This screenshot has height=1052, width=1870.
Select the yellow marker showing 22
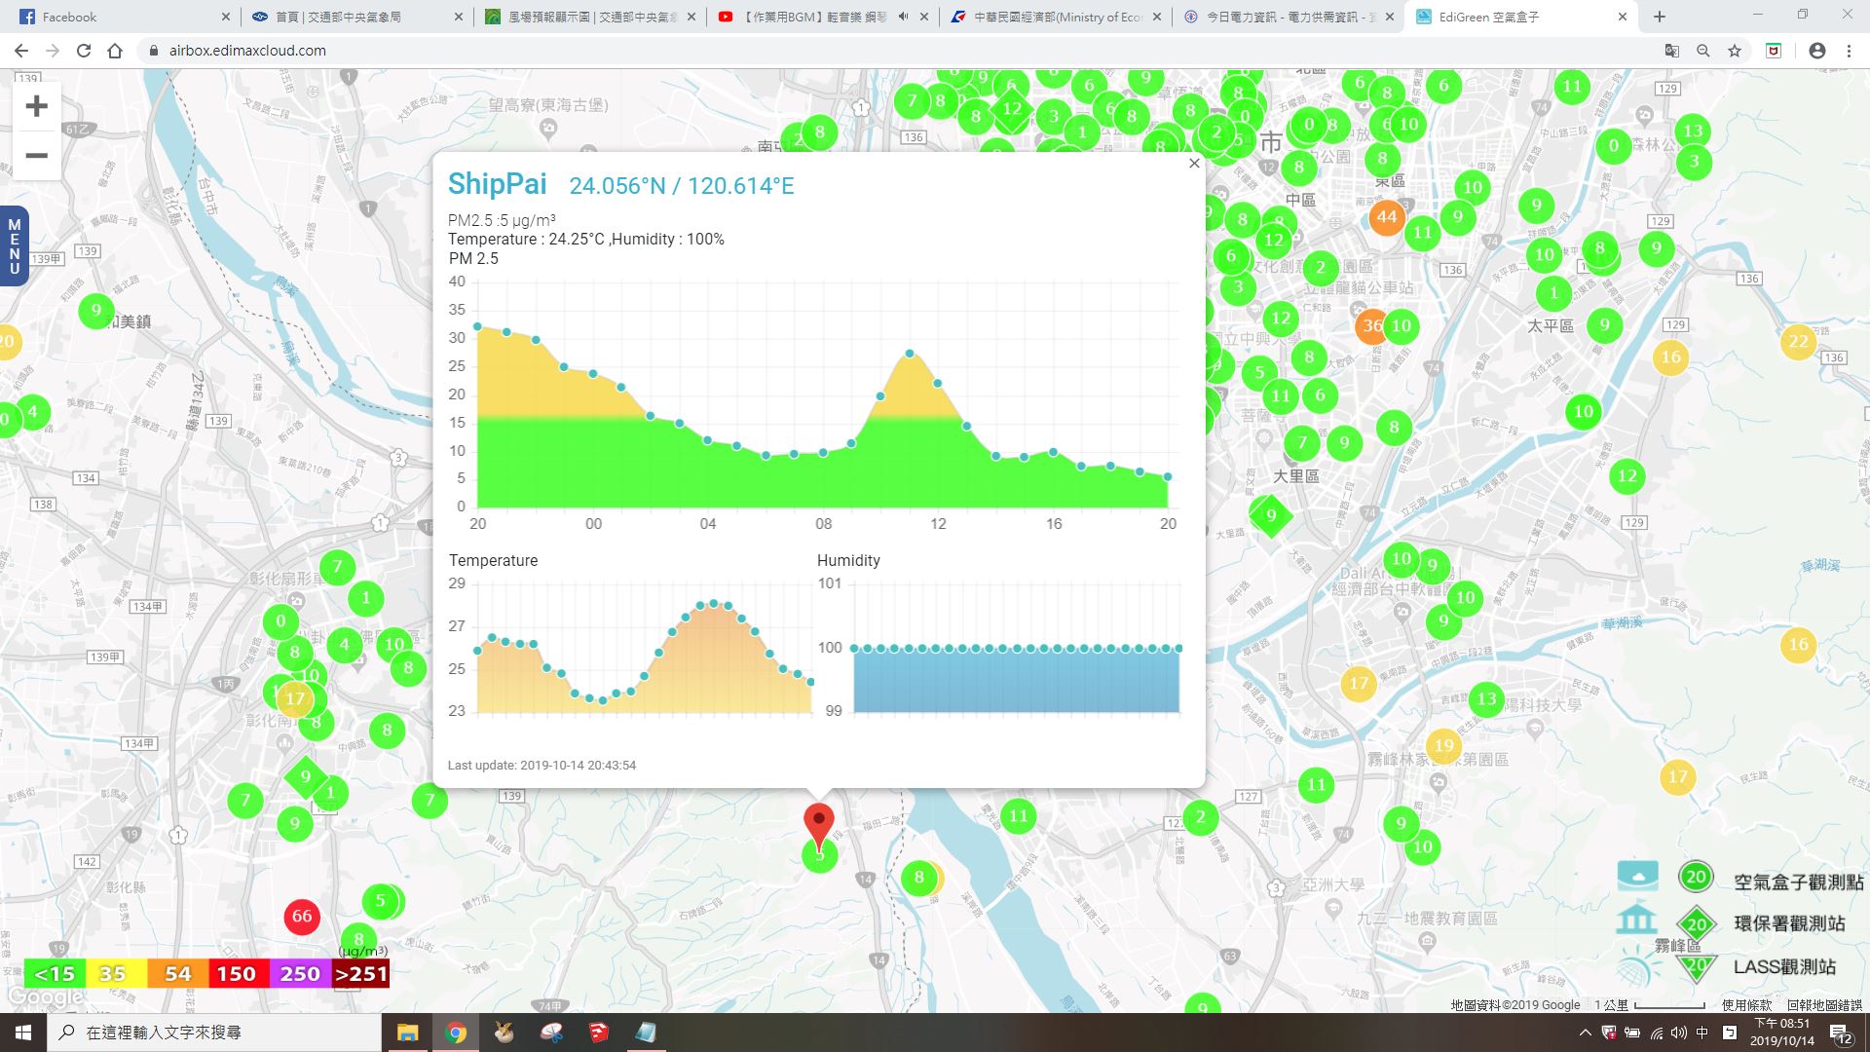(x=1798, y=341)
